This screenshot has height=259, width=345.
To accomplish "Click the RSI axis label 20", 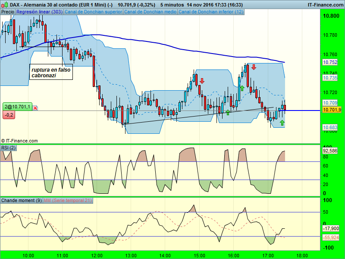I will (326, 184).
